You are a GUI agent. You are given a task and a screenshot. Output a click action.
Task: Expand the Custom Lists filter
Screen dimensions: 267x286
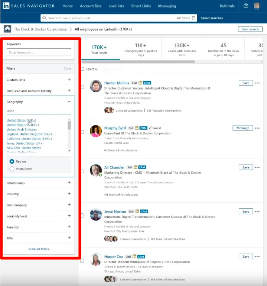point(69,79)
